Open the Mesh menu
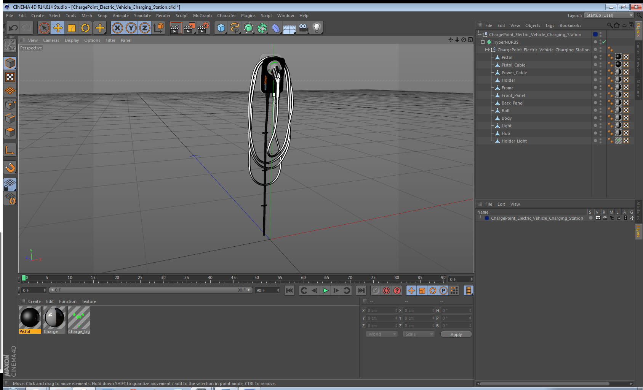Image resolution: width=643 pixels, height=390 pixels. coord(86,16)
